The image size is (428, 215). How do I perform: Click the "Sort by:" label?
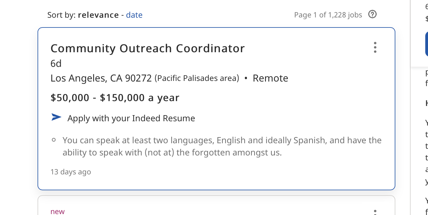(x=61, y=15)
